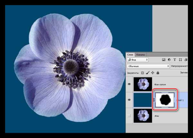Hide the Фон копия layer
The width and height of the screenshot is (193, 138).
(x=129, y=84)
